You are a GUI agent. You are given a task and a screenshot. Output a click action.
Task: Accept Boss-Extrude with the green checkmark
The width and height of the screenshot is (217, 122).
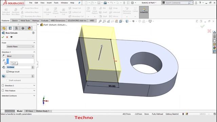pos(3,37)
